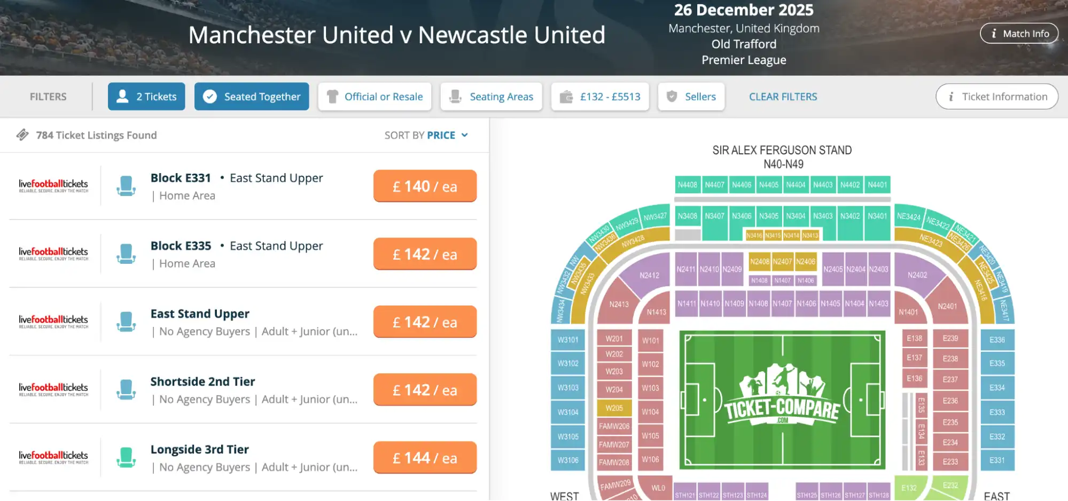Screen dimensions: 1068x501
Task: Open Ticket Information panel
Action: pyautogui.click(x=996, y=96)
